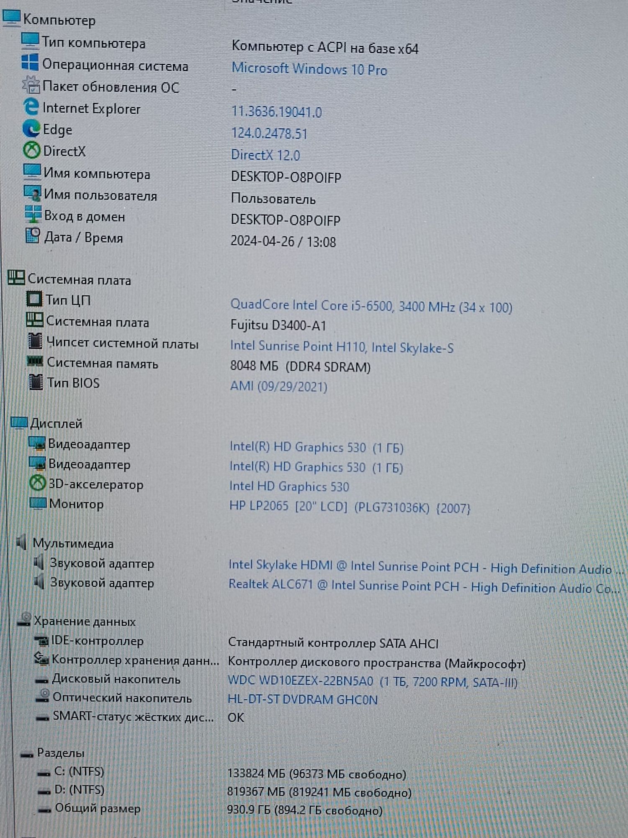
Task: Click the C: (NTFS) partition icon
Action: click(44, 773)
